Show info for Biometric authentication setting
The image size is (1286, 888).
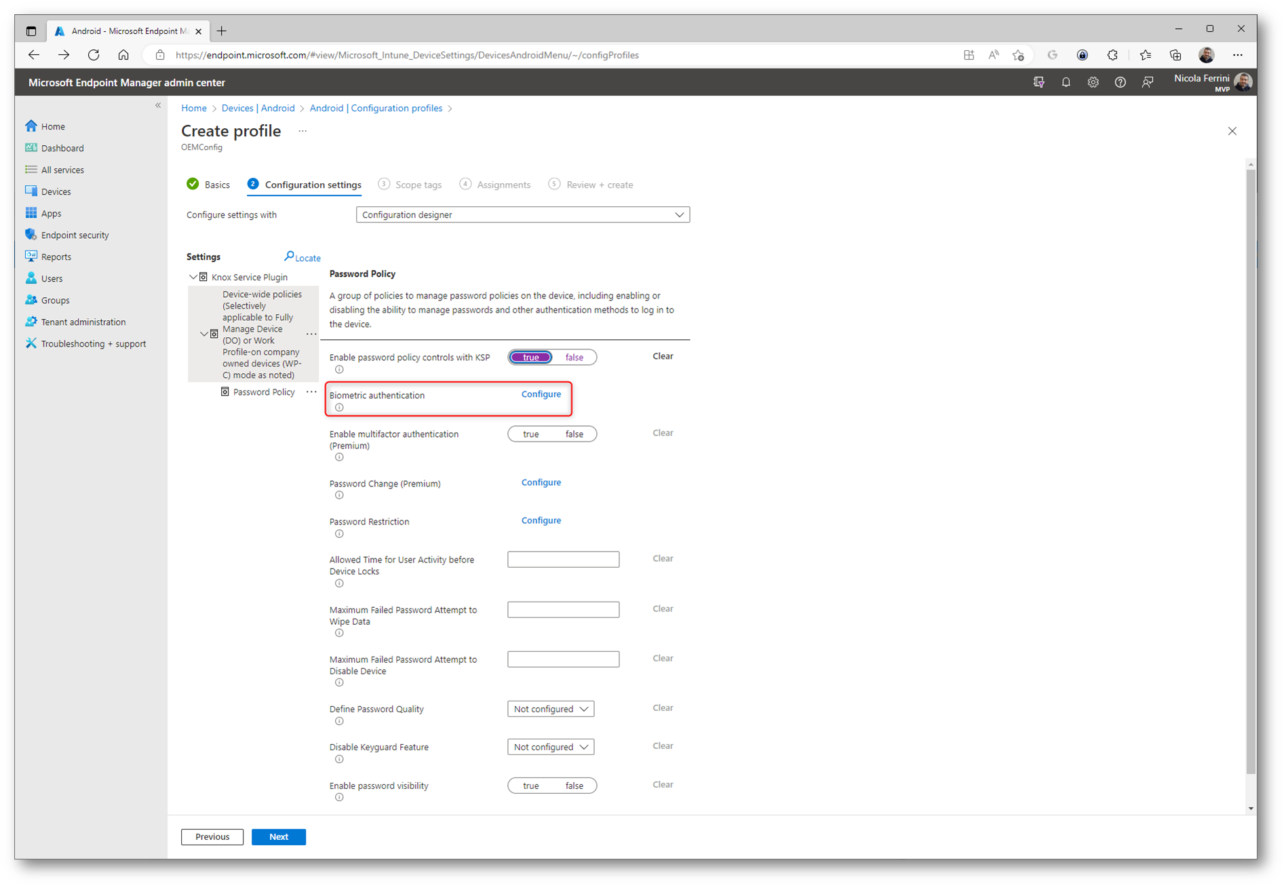click(339, 407)
